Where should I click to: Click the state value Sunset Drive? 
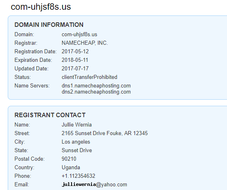tap(77, 150)
